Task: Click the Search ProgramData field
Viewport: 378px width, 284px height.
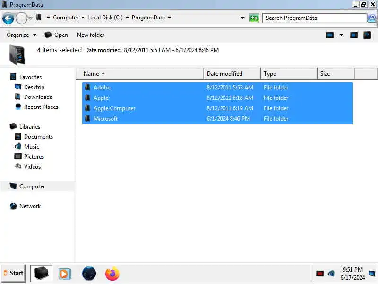Action: click(314, 18)
